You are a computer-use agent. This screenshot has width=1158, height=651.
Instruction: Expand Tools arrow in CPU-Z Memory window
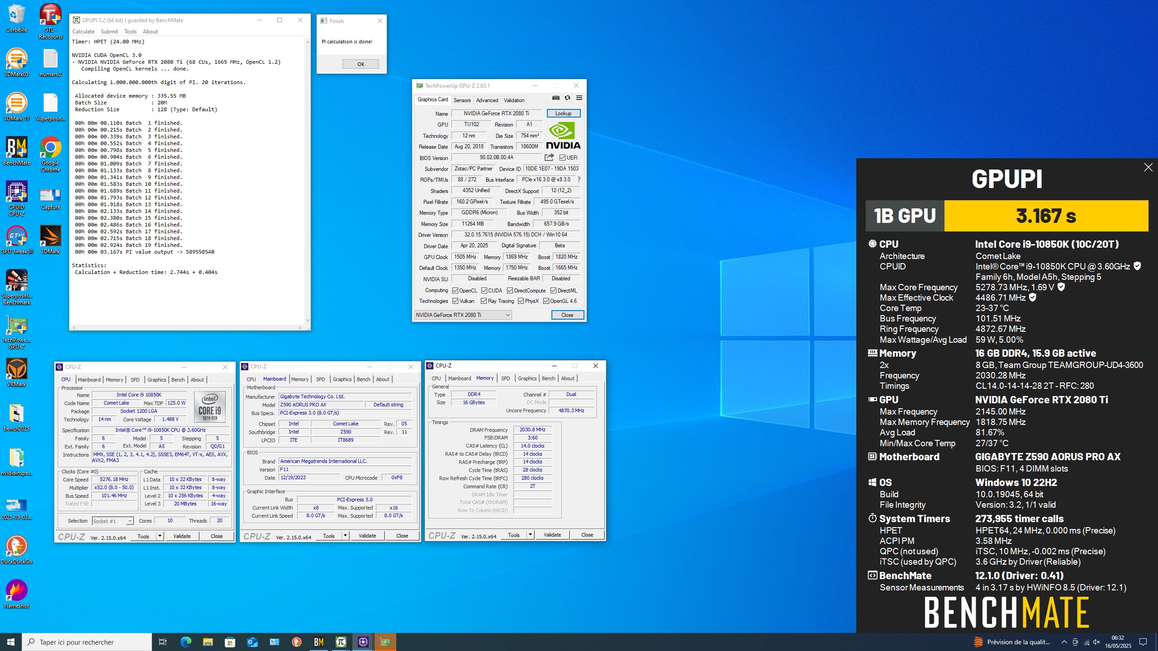(x=530, y=535)
